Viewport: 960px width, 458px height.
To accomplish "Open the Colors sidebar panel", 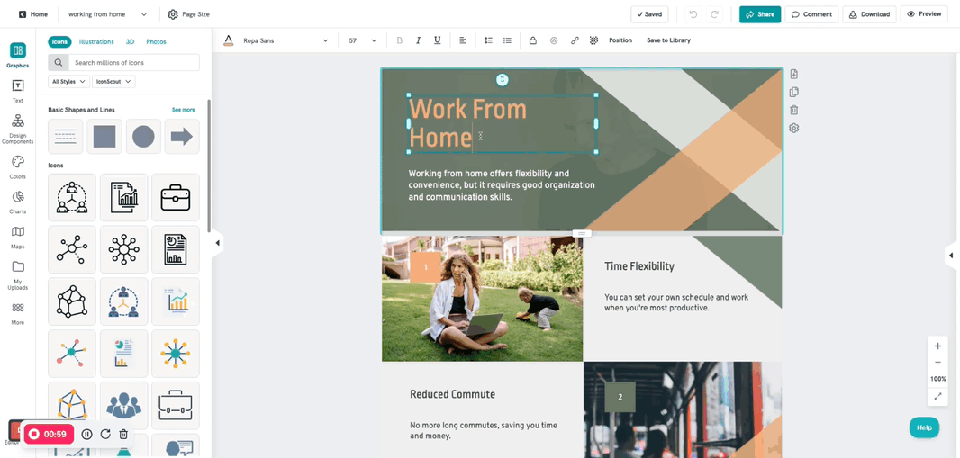I will click(x=18, y=167).
